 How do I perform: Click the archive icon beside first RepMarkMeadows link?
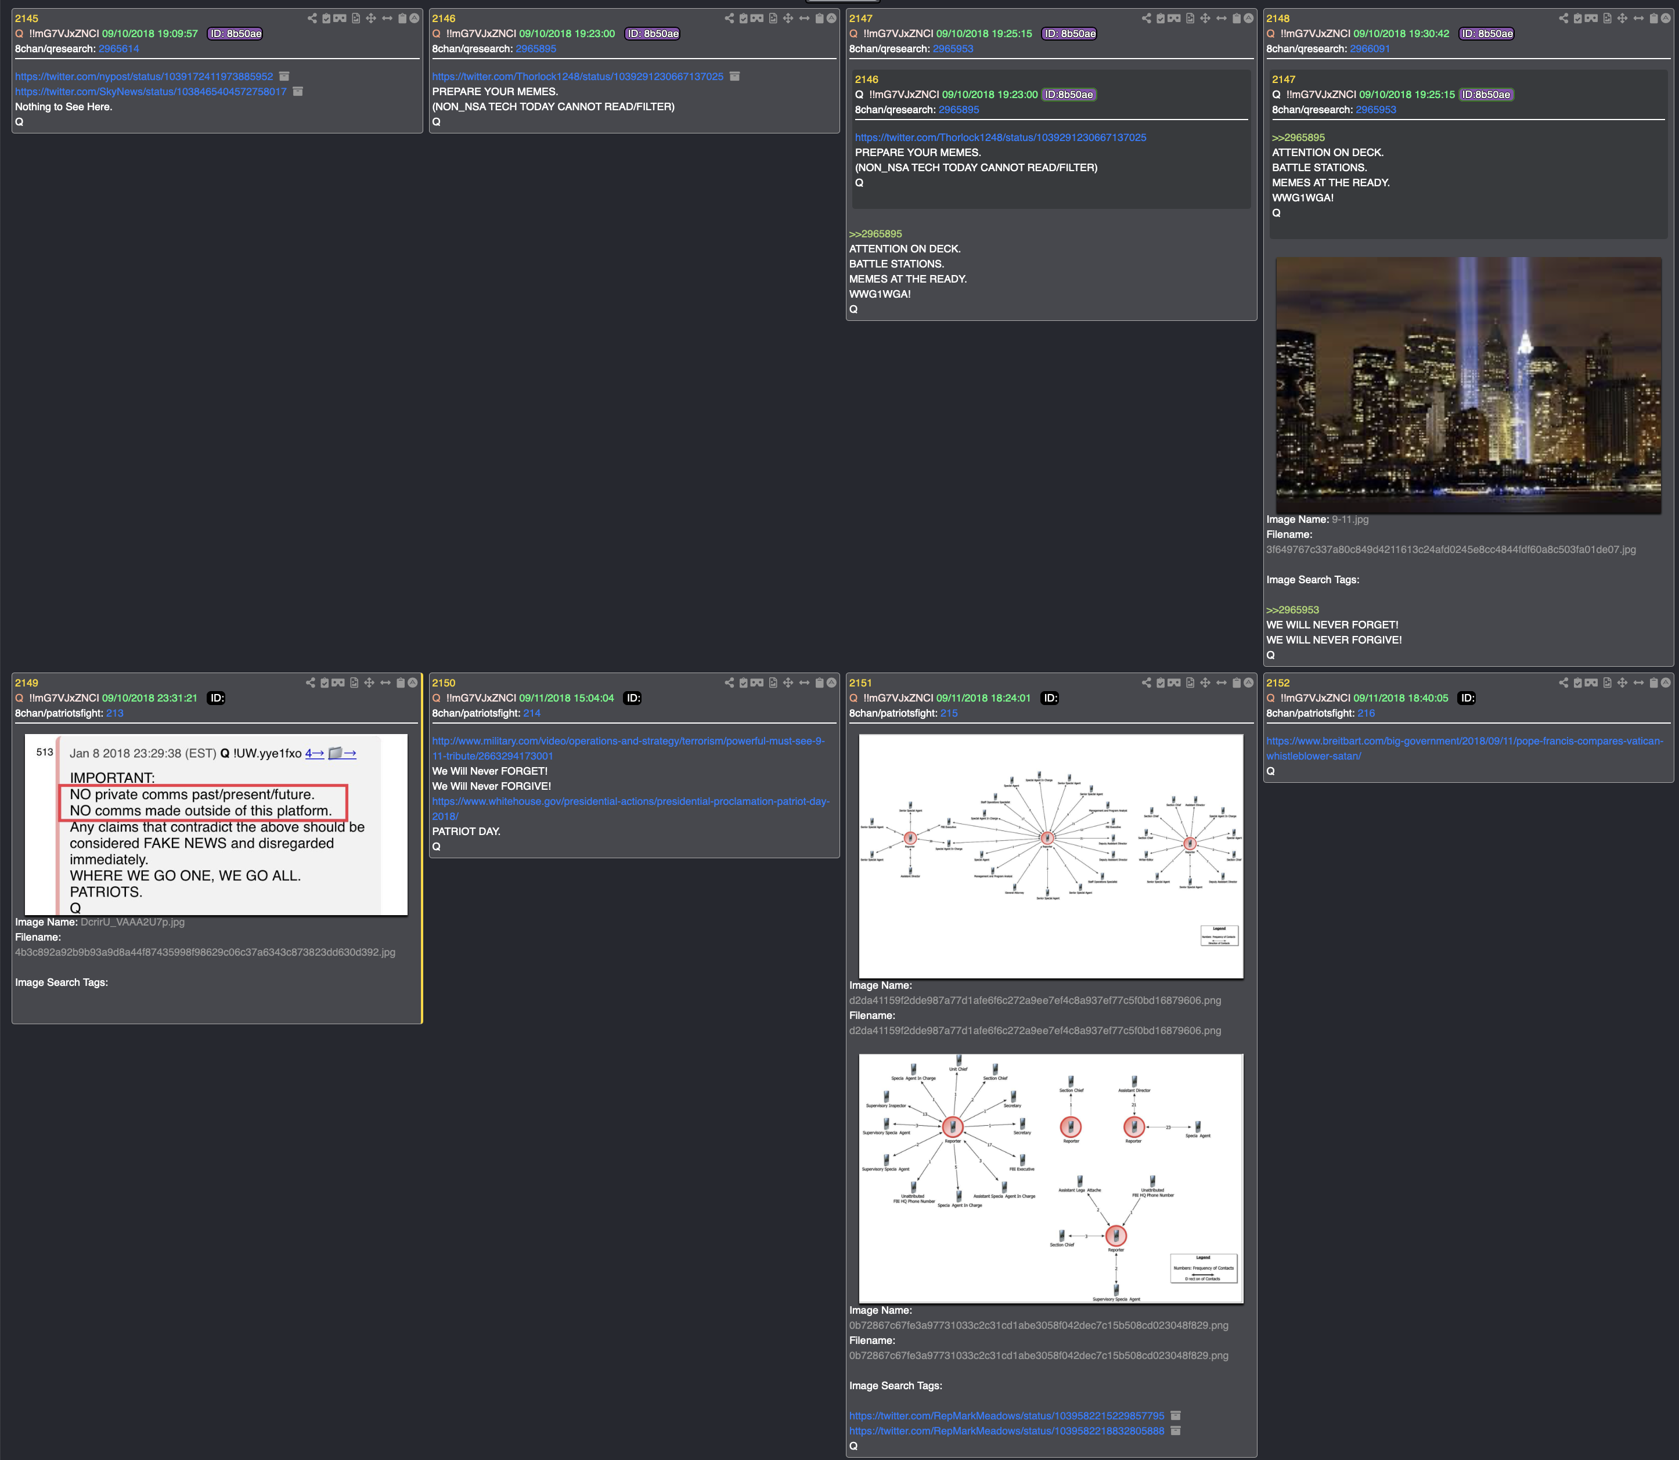click(1175, 1416)
